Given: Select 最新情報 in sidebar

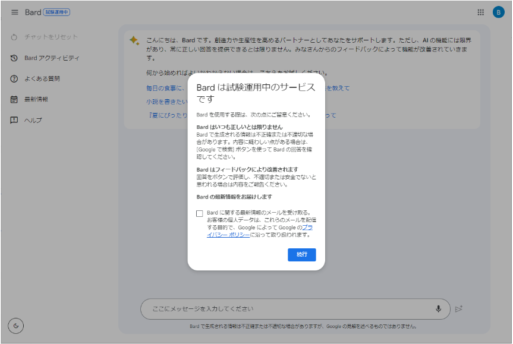Looking at the screenshot, I should pyautogui.click(x=36, y=99).
